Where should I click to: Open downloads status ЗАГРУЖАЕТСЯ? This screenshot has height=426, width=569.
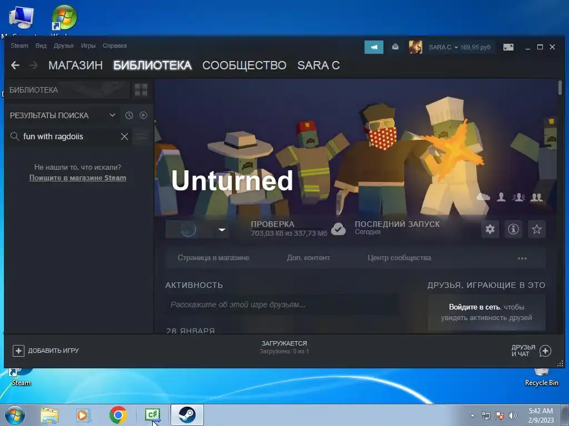(x=284, y=347)
